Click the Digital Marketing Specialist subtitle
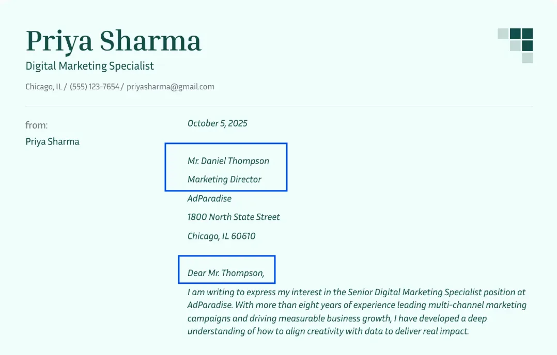This screenshot has width=557, height=355. (89, 66)
